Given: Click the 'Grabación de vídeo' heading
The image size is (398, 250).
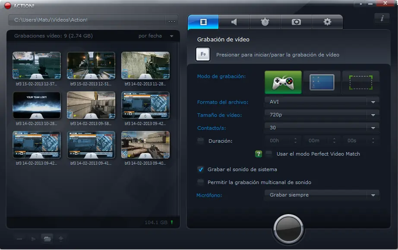Looking at the screenshot, I should [223, 40].
